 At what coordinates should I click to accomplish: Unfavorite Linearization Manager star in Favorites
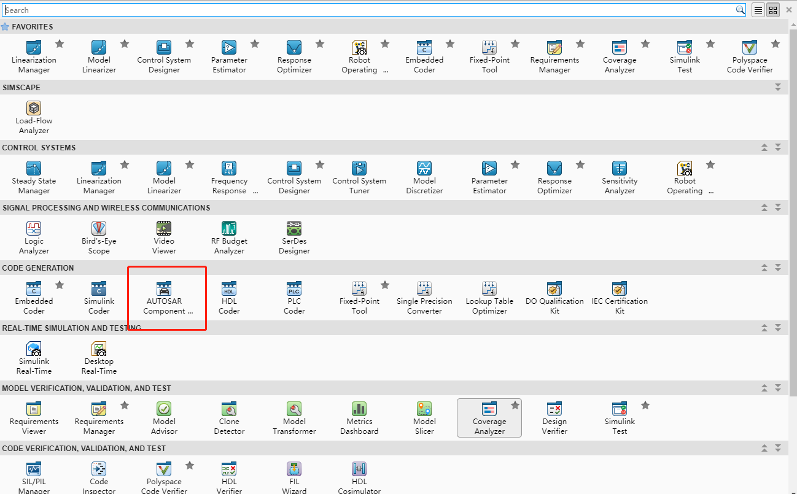(x=60, y=44)
